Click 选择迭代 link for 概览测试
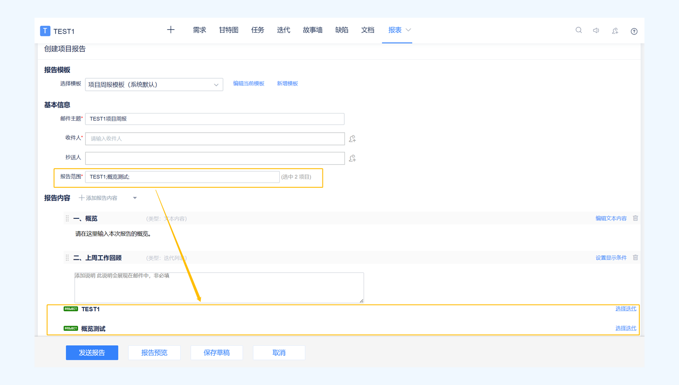 626,328
